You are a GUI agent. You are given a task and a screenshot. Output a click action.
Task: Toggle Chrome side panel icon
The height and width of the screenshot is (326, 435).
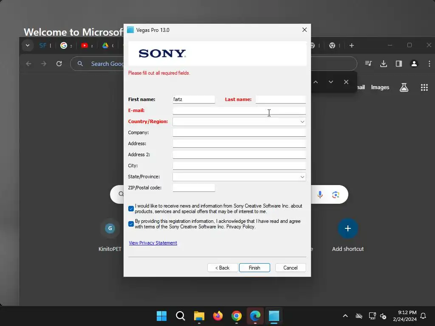pyautogui.click(x=398, y=64)
